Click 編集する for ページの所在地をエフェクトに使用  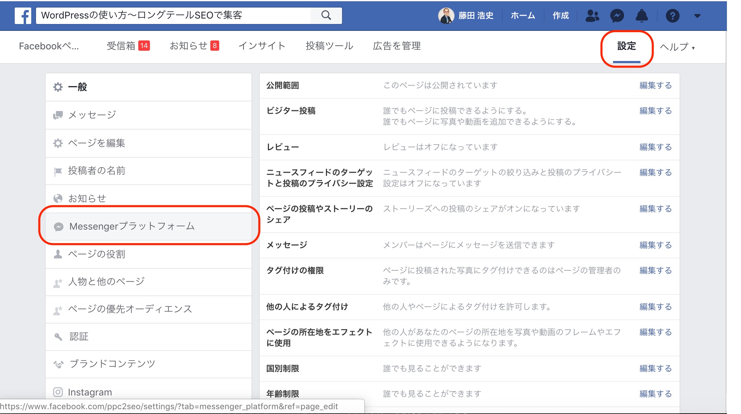click(656, 332)
